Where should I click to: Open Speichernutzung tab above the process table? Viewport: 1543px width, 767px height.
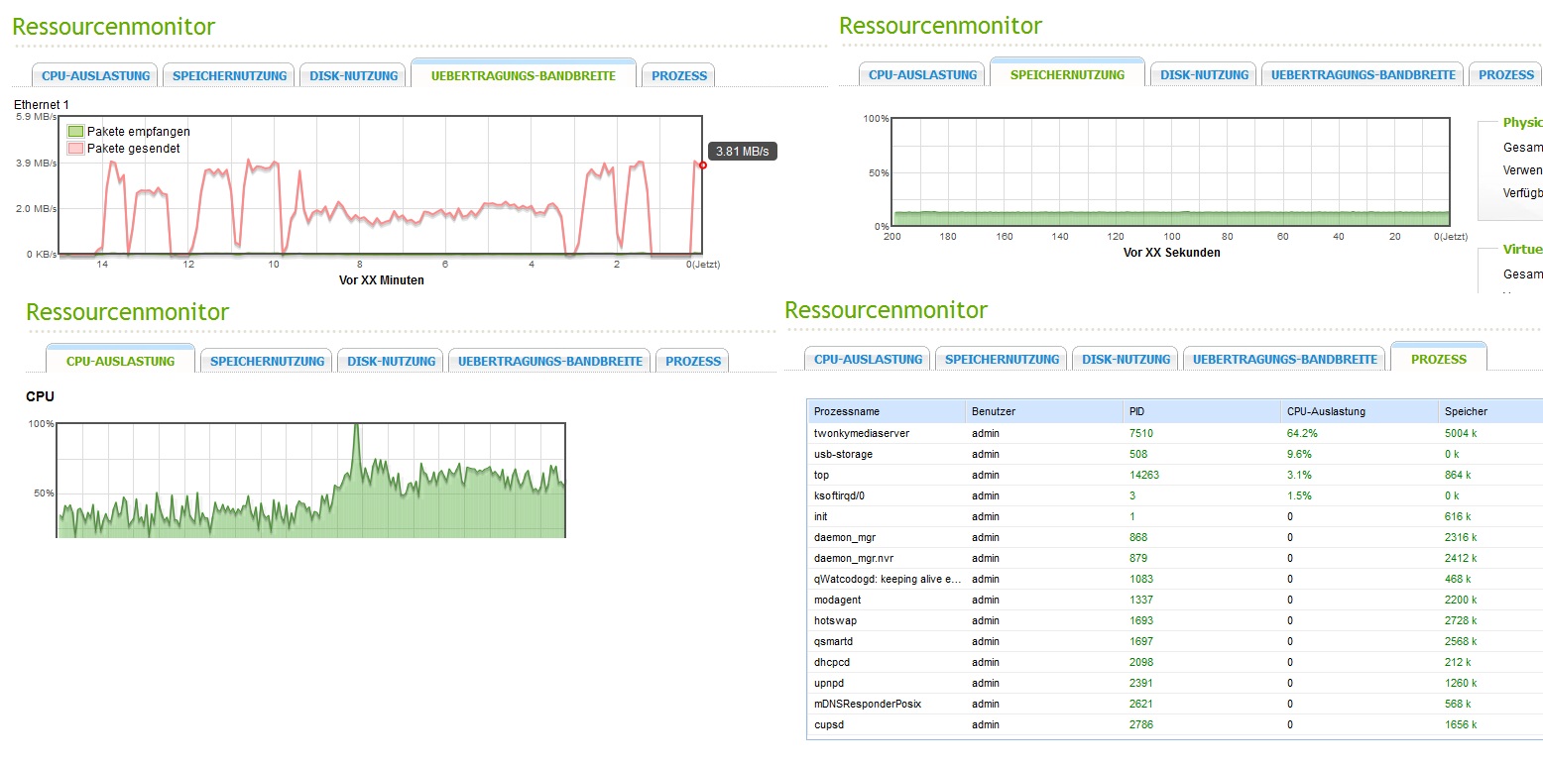pos(1002,359)
